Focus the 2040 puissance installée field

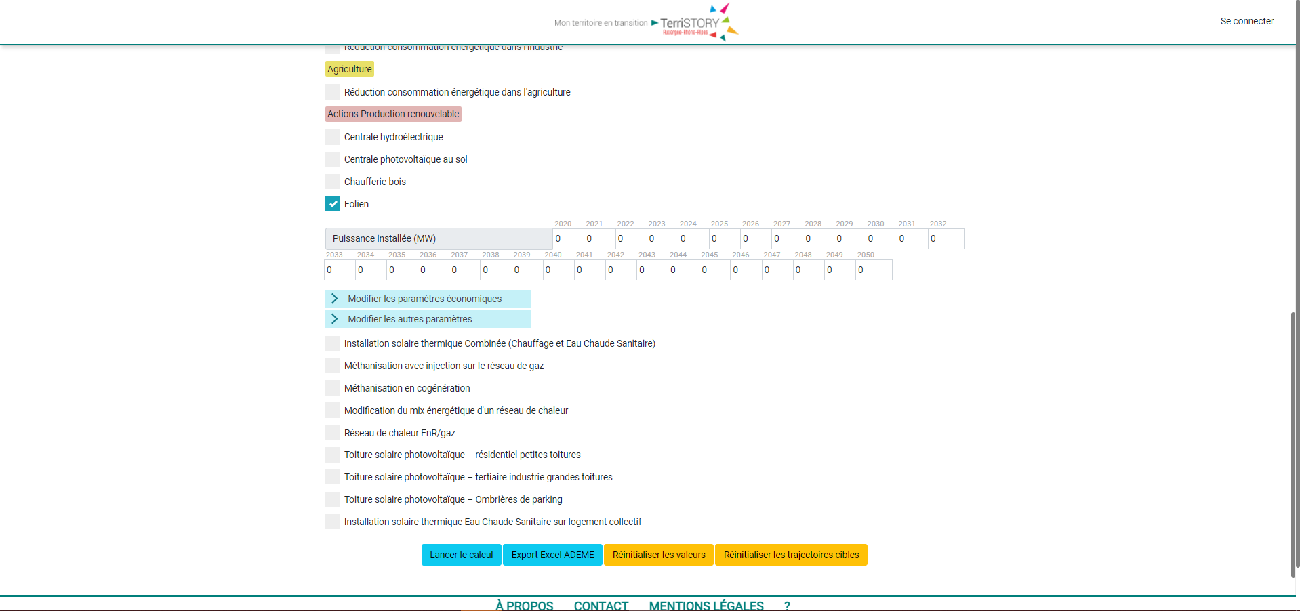tap(558, 270)
